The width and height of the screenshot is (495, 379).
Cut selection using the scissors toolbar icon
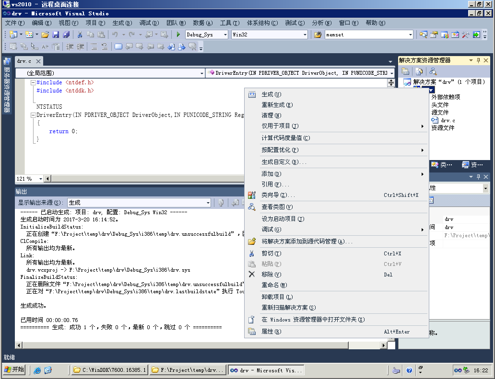pyautogui.click(x=80, y=34)
